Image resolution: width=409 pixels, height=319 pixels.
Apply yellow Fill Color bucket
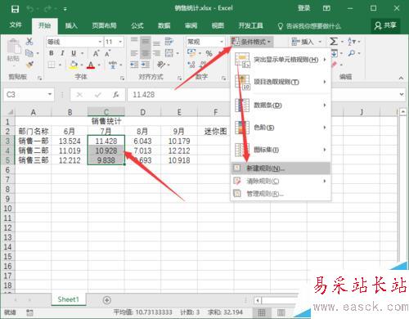[x=74, y=65]
